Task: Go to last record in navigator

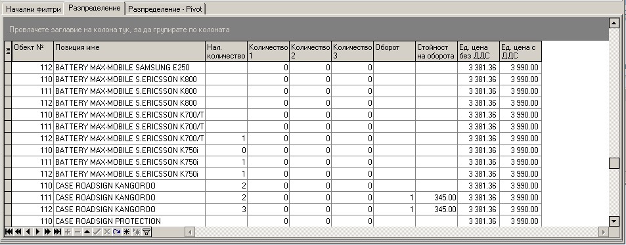Action: coord(58,231)
